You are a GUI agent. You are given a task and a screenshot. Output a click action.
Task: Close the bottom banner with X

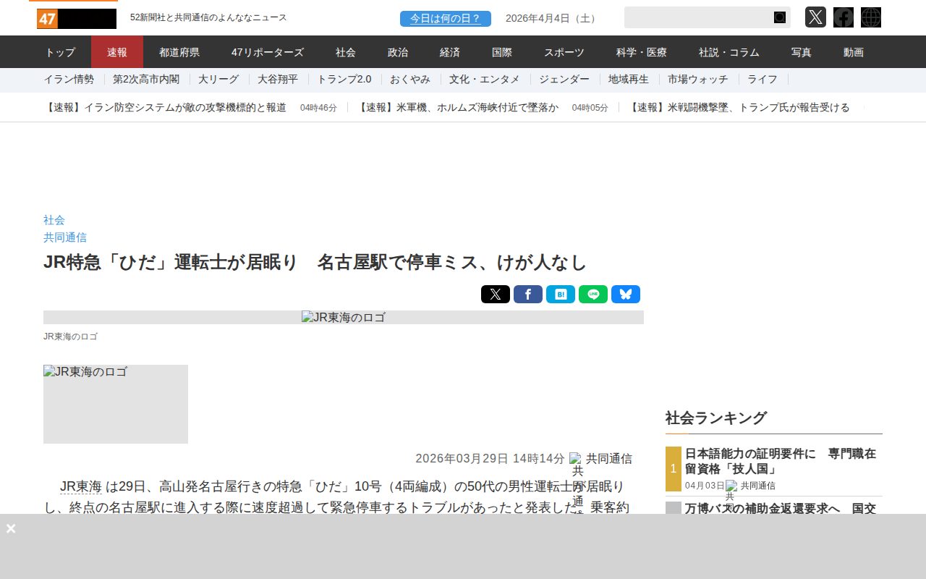click(11, 528)
